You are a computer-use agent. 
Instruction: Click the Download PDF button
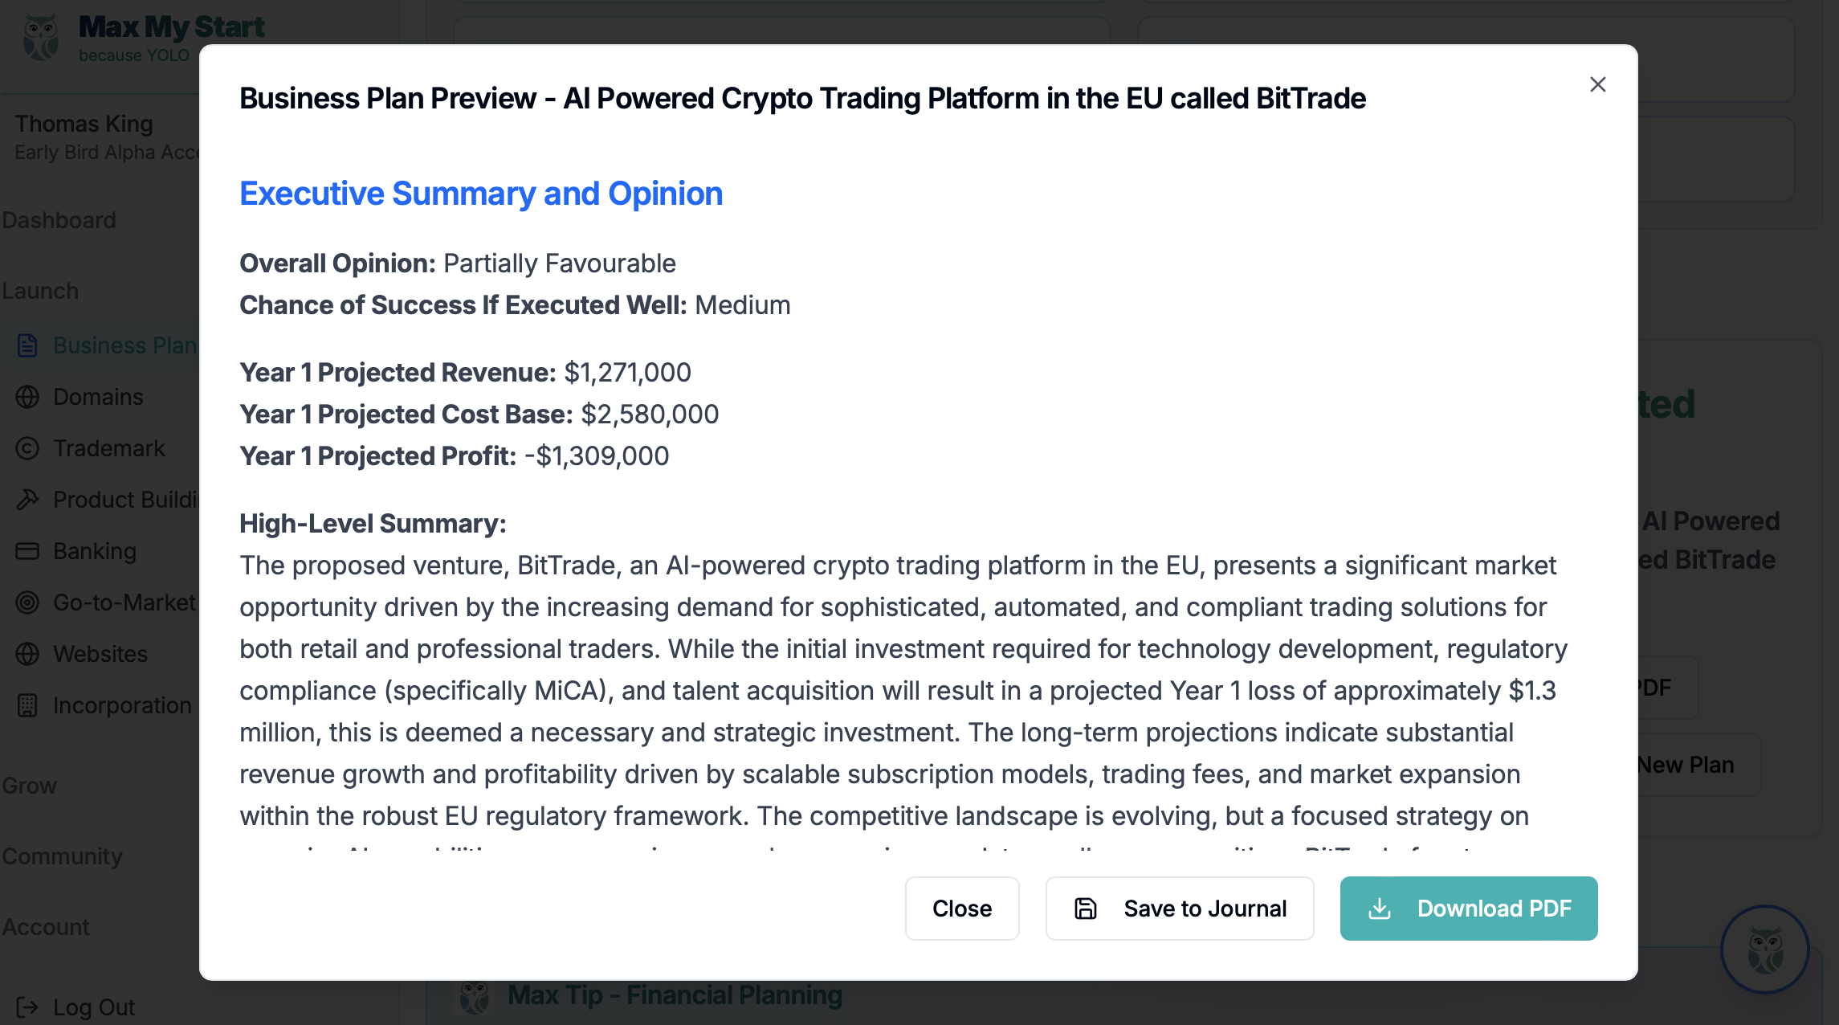click(x=1468, y=908)
